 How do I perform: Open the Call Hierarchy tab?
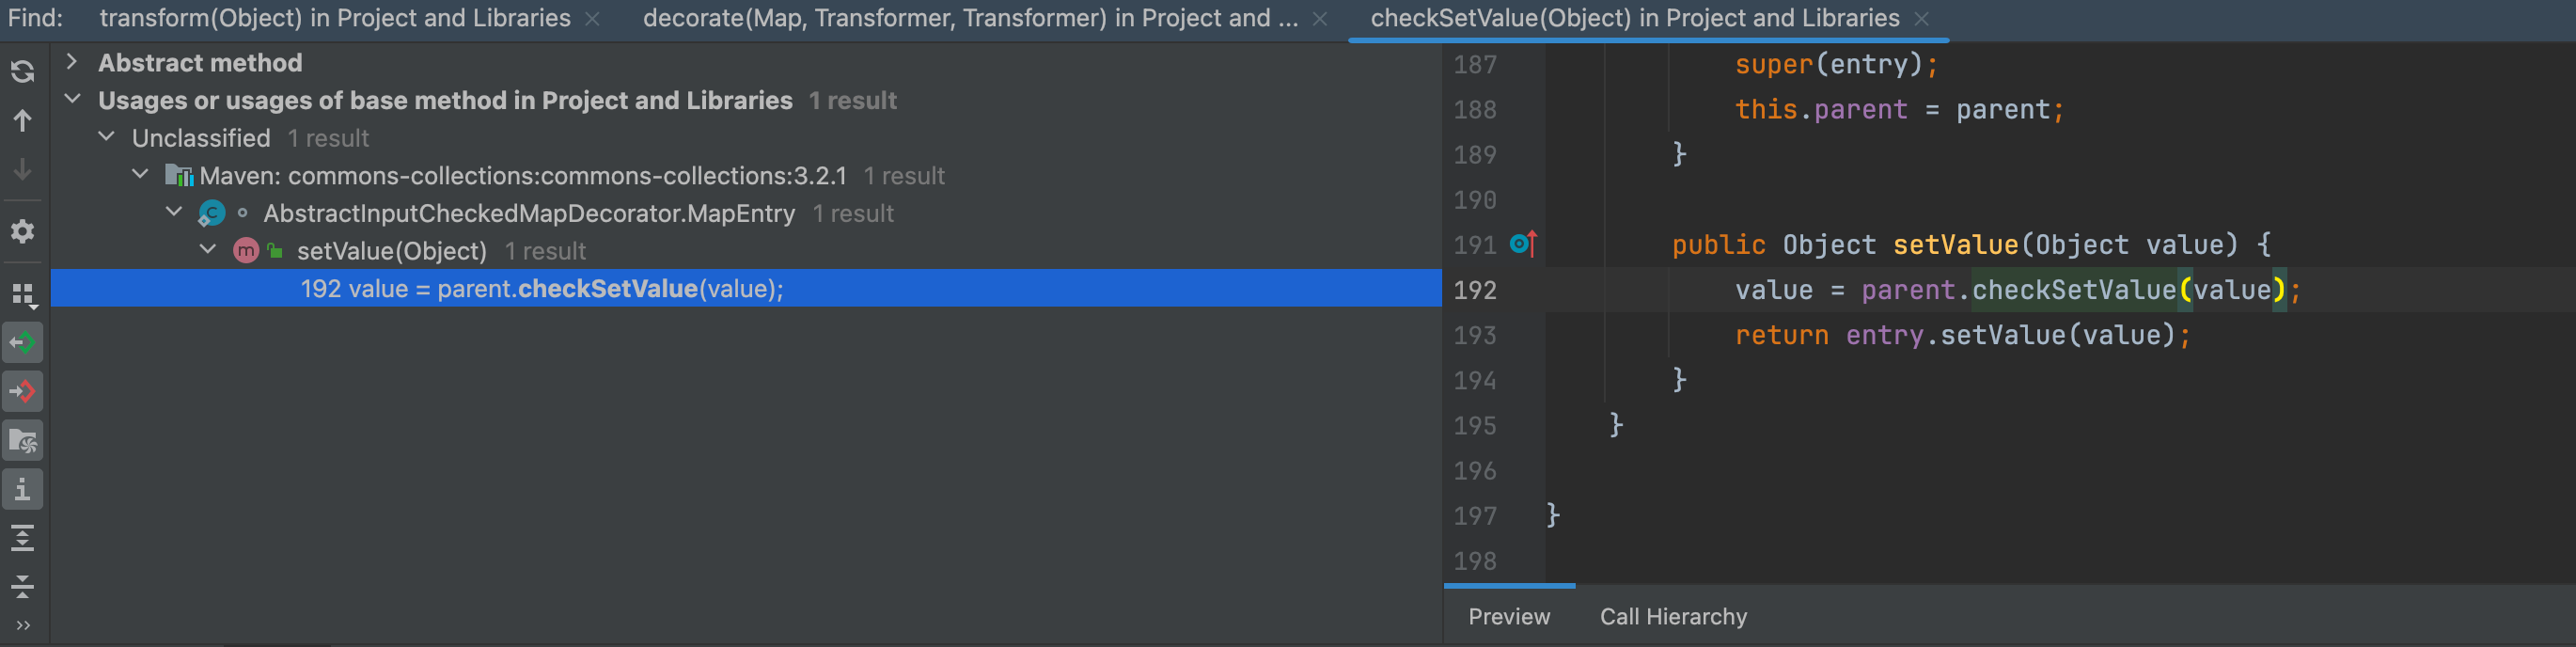coord(1672,616)
